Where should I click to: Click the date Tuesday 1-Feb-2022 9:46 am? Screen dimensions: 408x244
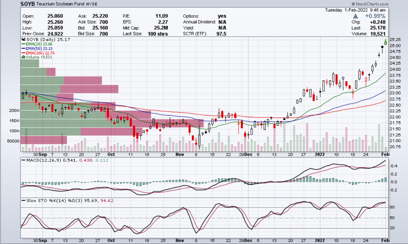[x=356, y=10]
